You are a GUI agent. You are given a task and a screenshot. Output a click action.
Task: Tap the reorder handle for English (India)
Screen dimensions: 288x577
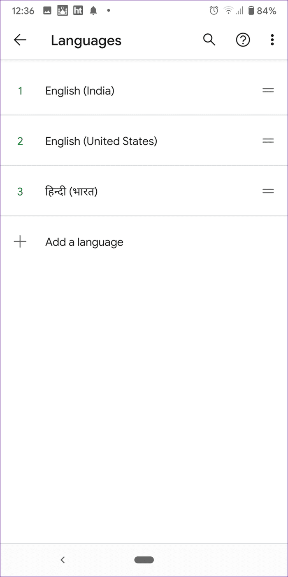tap(268, 90)
